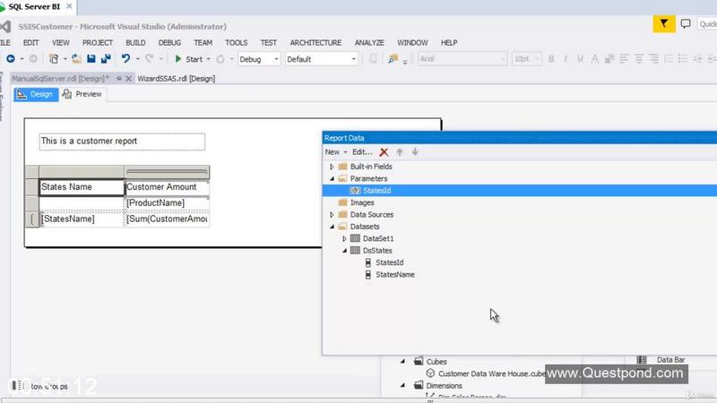Select the StatesName field under DsStates
Viewport: 717px width, 403px height.
point(395,275)
